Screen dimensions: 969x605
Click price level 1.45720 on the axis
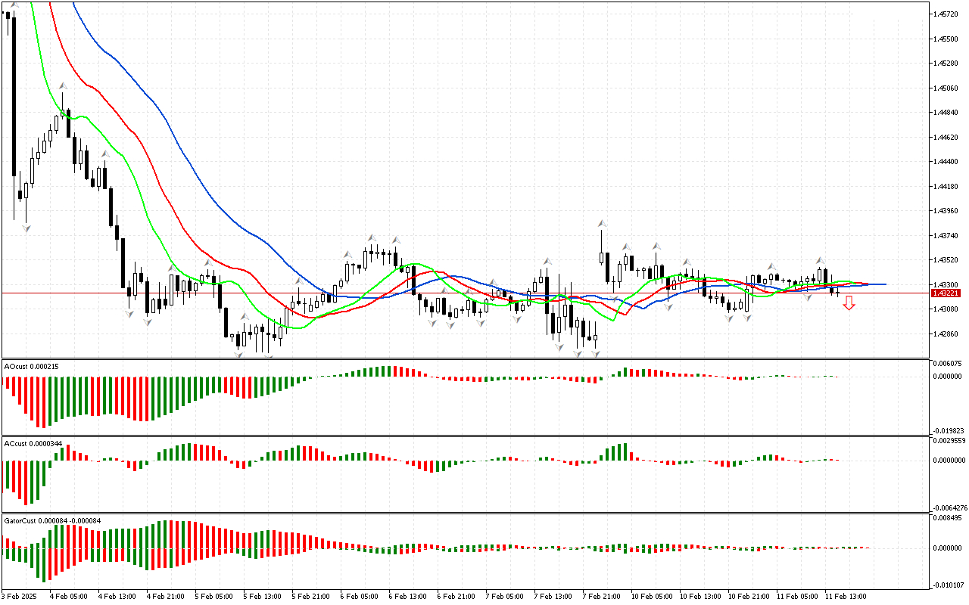tap(946, 14)
